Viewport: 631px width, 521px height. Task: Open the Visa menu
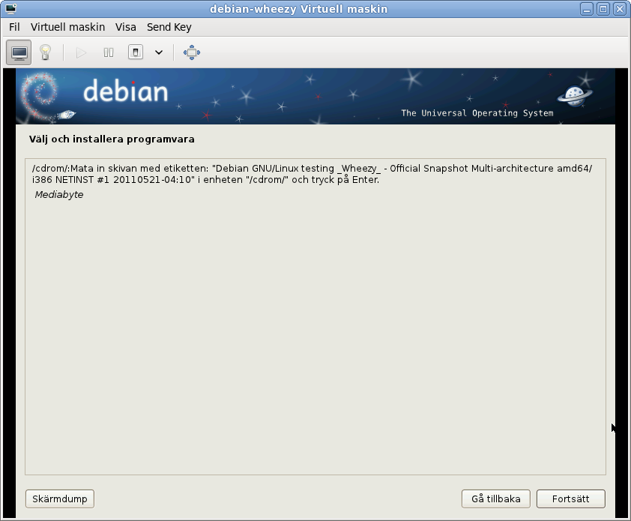coord(126,27)
